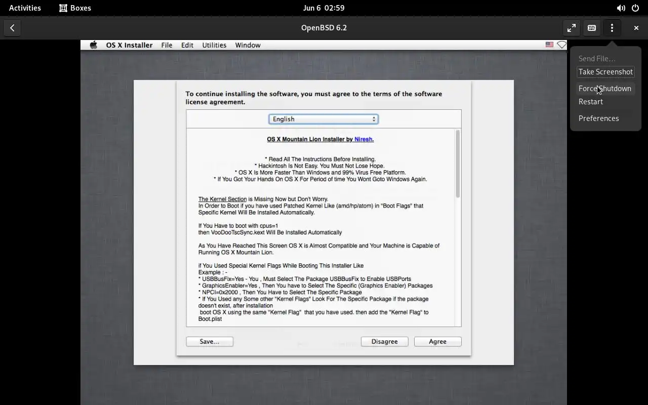Open the English language dropdown

pyautogui.click(x=323, y=119)
